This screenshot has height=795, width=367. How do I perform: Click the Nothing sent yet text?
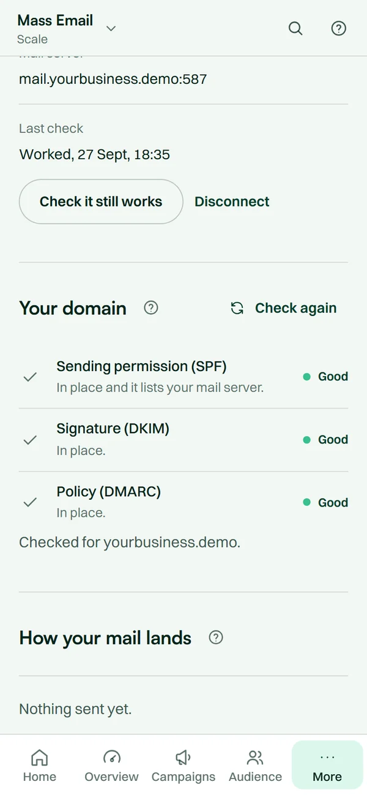coord(75,709)
